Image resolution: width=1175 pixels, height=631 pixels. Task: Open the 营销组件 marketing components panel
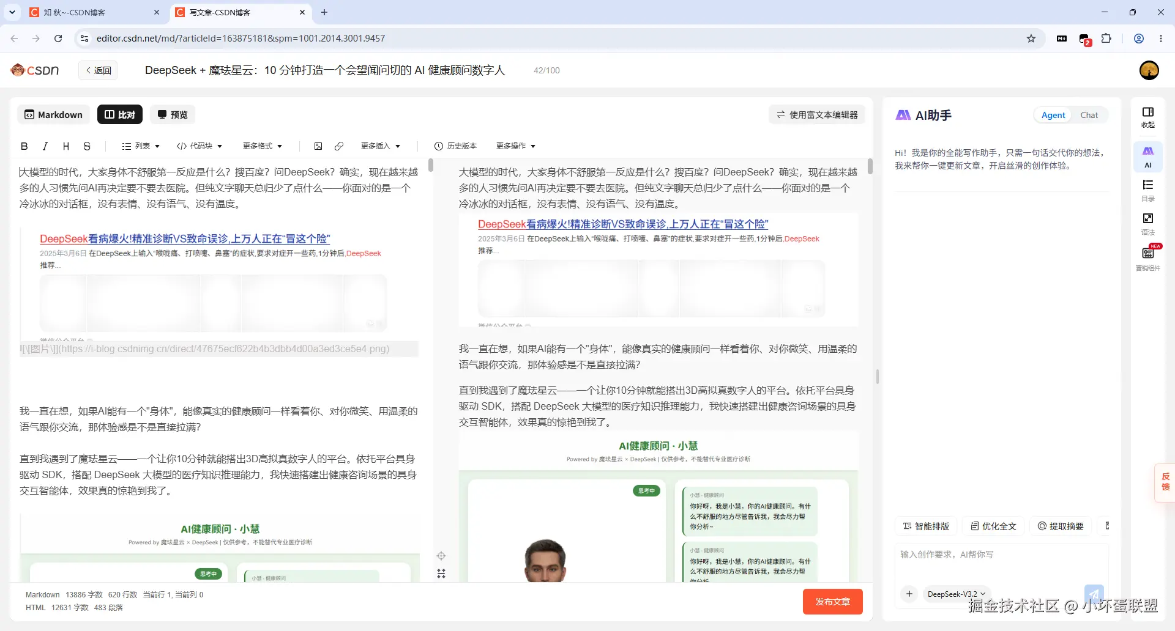[x=1148, y=259]
